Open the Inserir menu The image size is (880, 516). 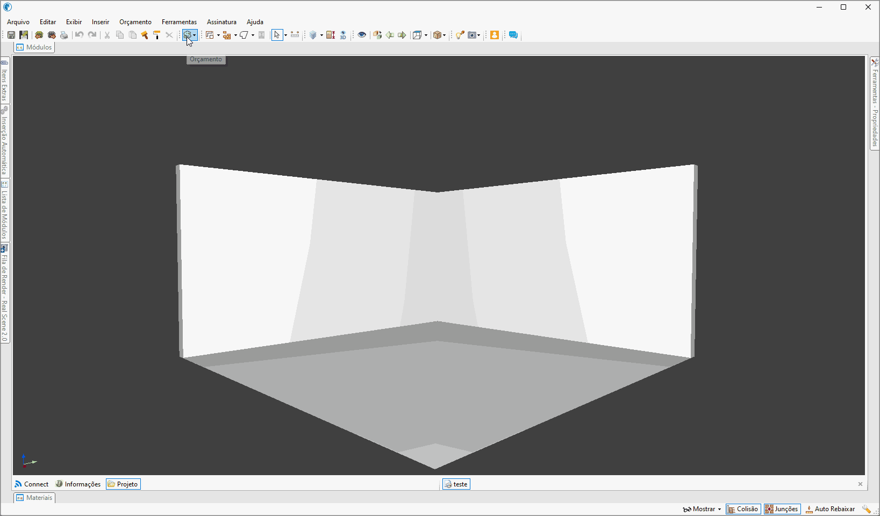pos(101,22)
